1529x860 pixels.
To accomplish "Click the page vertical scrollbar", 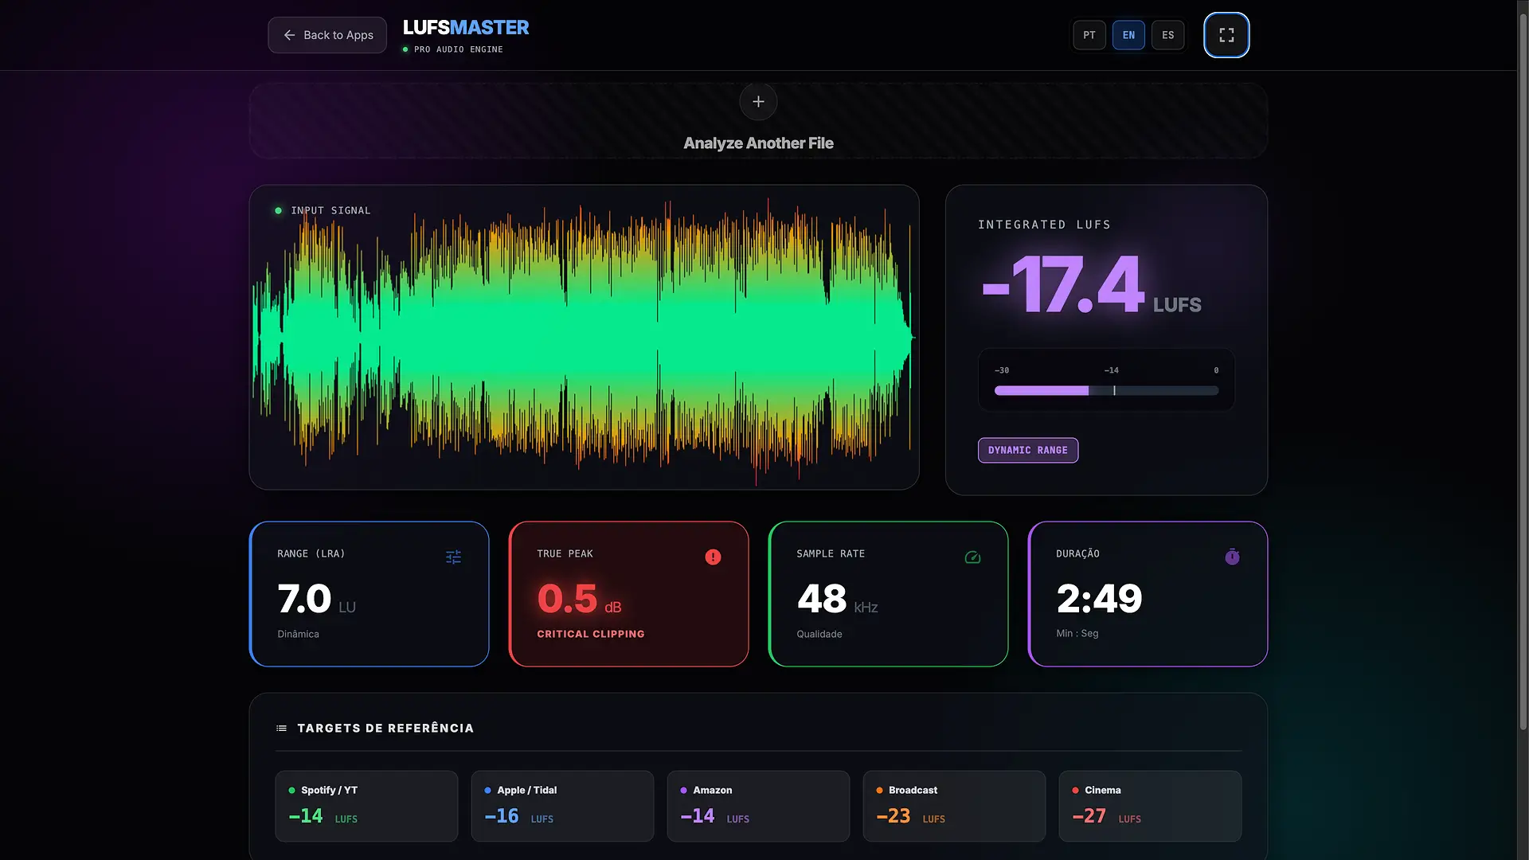I will tap(1523, 374).
